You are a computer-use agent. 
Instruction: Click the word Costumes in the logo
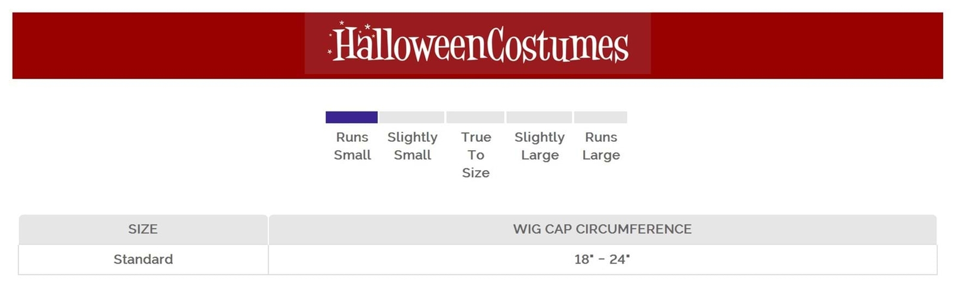coord(557,45)
